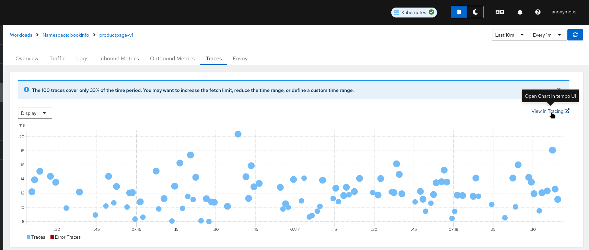
Task: Click the refresh icon button
Action: (575, 35)
